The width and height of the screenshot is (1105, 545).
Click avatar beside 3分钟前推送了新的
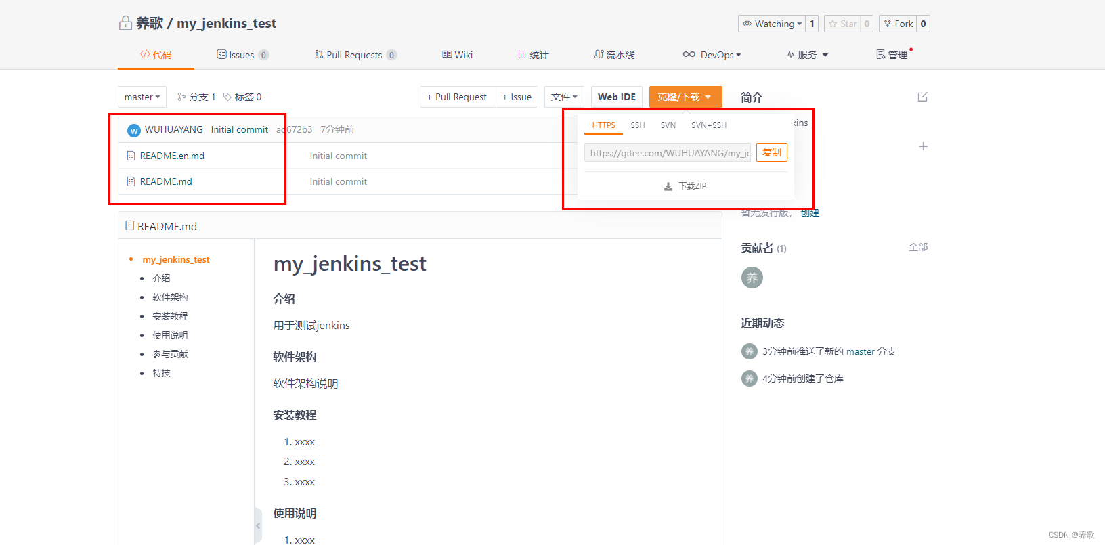click(x=749, y=351)
